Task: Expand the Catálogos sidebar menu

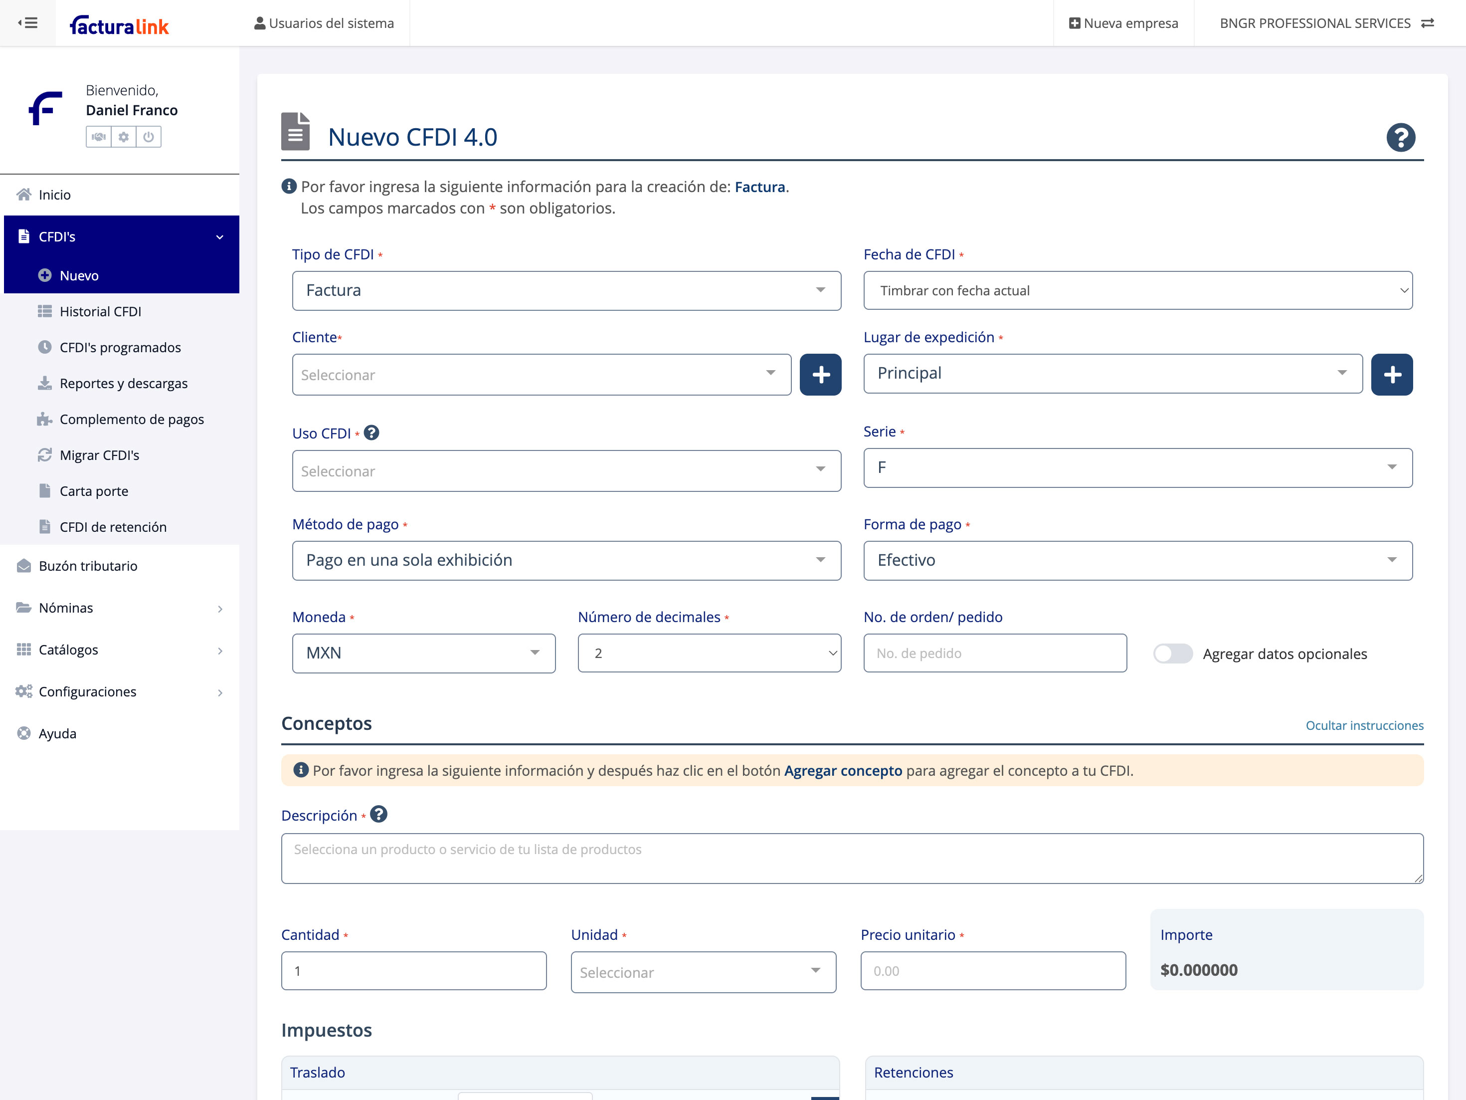Action: 119,650
